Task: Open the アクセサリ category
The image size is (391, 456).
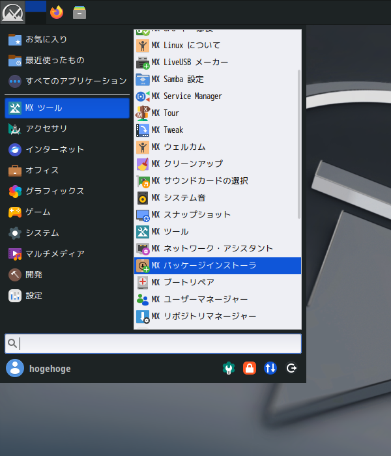Action: pos(67,128)
